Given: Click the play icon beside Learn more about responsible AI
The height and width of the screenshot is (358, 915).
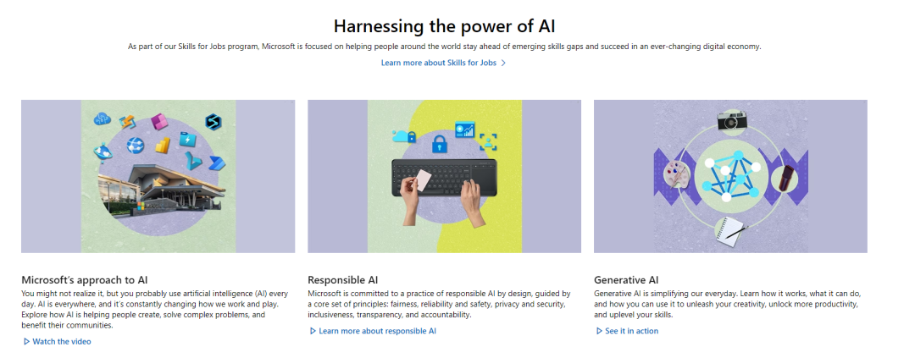Looking at the screenshot, I should coord(313,332).
